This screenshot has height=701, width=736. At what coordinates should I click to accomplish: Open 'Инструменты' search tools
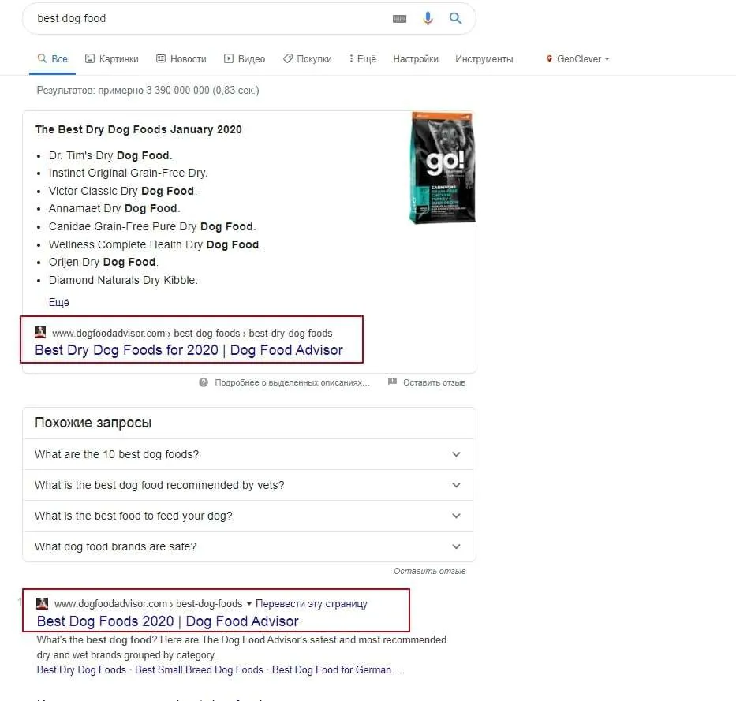click(x=484, y=58)
